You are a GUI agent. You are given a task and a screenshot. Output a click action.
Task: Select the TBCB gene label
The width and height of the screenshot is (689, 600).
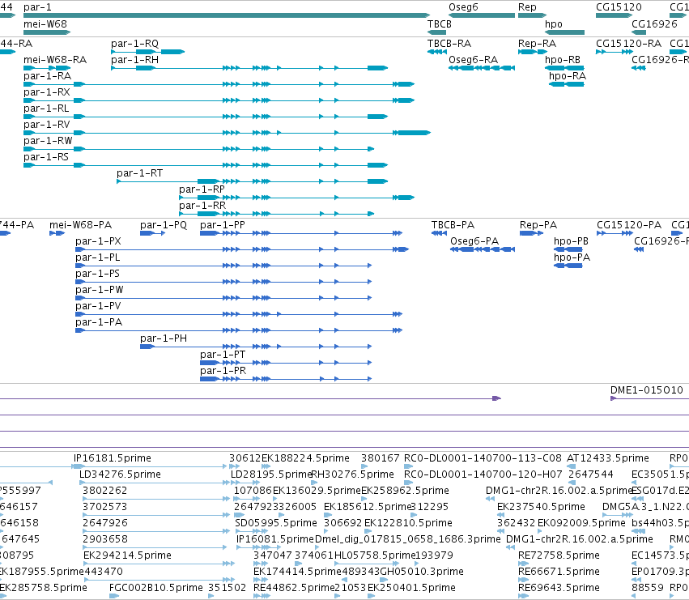coord(440,23)
